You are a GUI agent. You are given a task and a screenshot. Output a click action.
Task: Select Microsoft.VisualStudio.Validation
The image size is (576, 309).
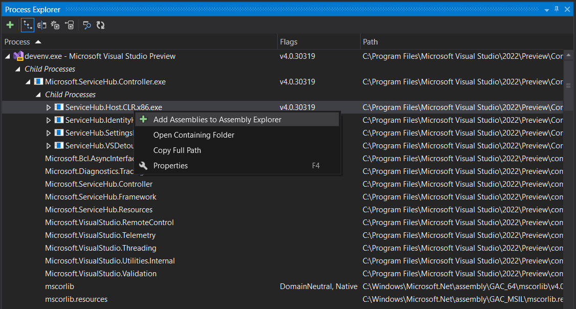pos(101,274)
